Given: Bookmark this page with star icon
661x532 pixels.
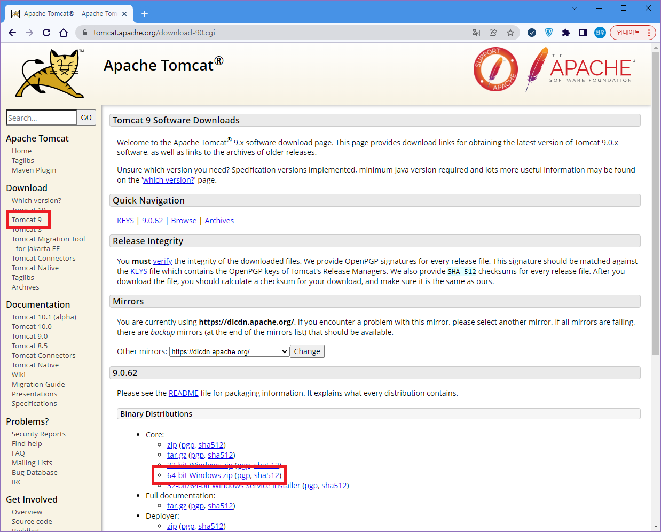Looking at the screenshot, I should (x=510, y=33).
